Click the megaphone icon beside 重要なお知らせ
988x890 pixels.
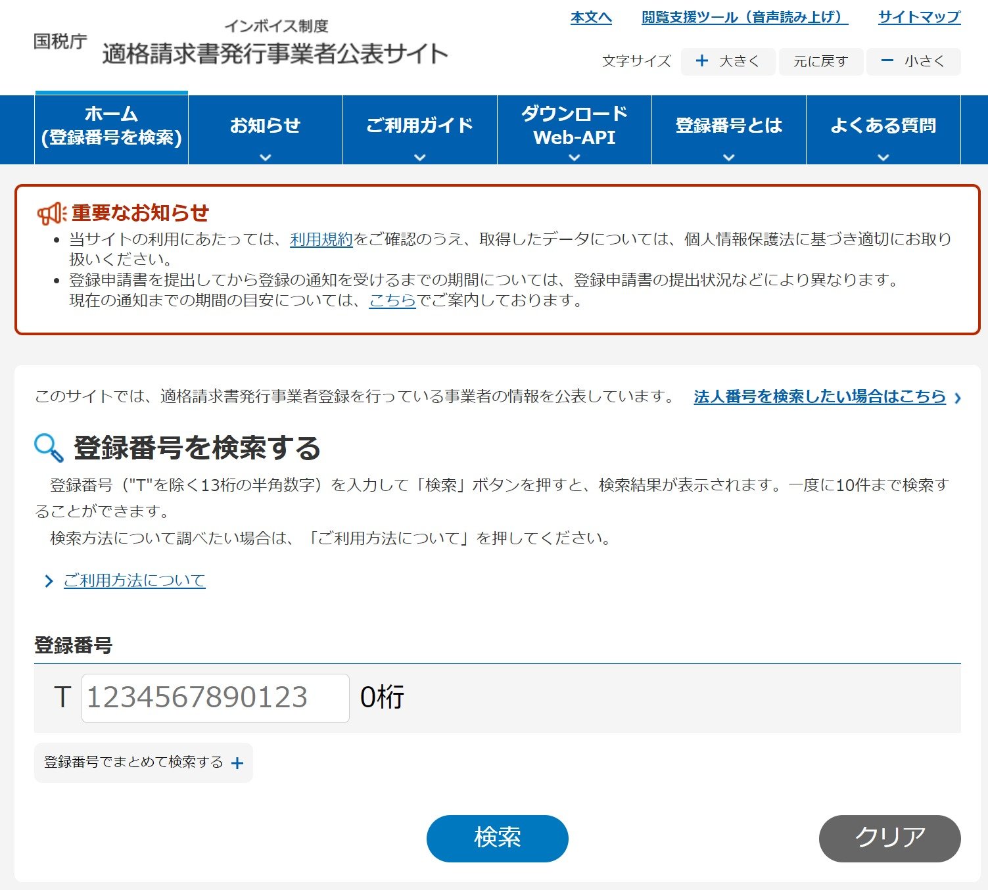(51, 213)
